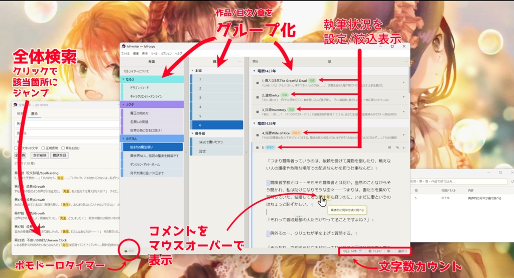Collapse the 本編 group in table of contents
This screenshot has width=514, height=278.
coord(192,70)
